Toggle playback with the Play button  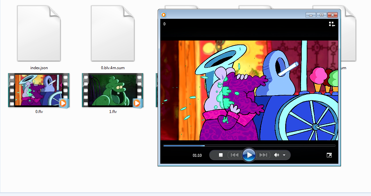[249, 155]
